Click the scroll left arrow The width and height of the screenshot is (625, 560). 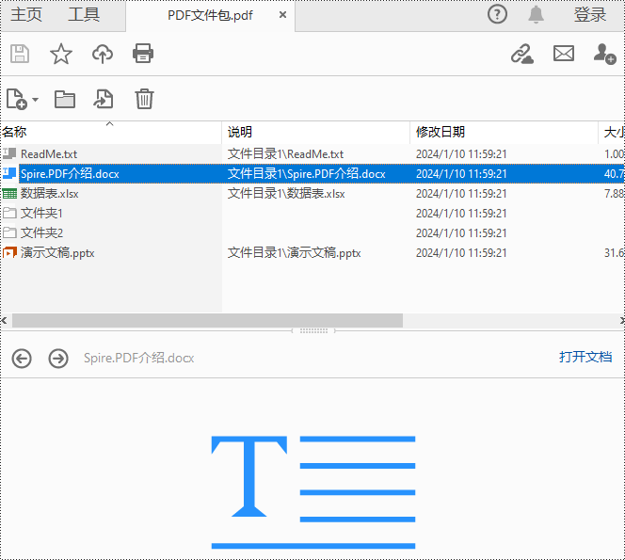click(x=4, y=320)
